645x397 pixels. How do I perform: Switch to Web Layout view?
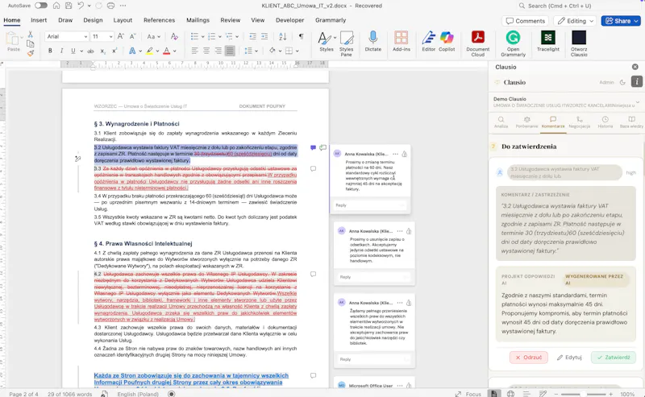510,394
